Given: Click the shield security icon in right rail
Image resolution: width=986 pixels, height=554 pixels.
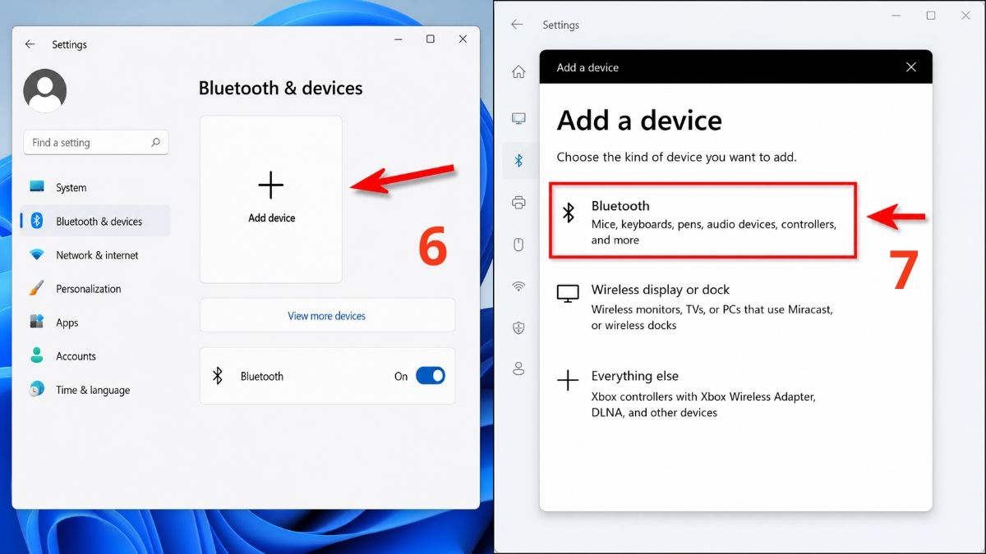Looking at the screenshot, I should coord(518,327).
